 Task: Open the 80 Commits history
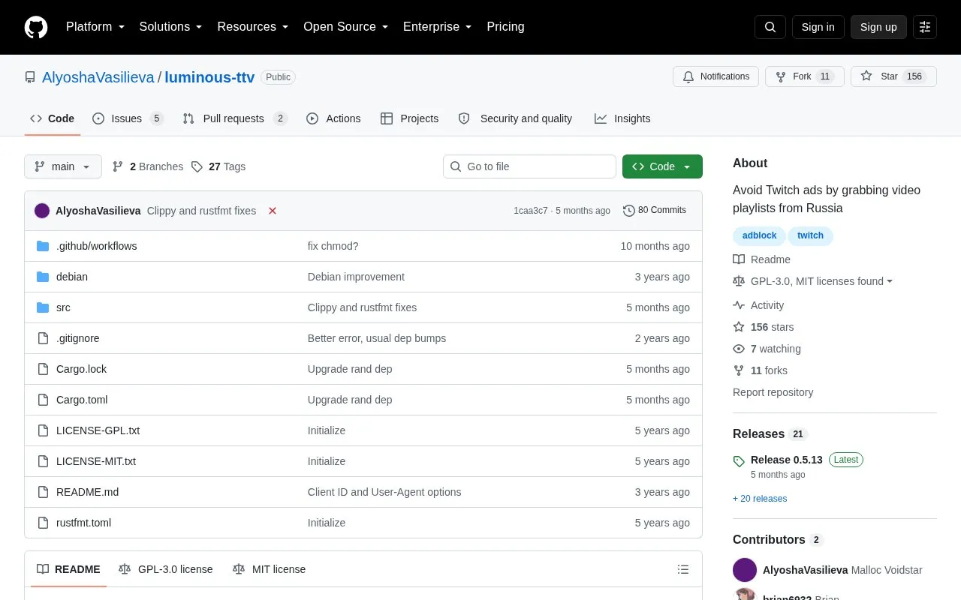point(655,211)
